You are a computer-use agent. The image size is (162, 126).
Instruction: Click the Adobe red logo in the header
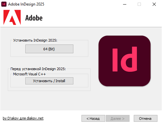[x=12, y=18]
